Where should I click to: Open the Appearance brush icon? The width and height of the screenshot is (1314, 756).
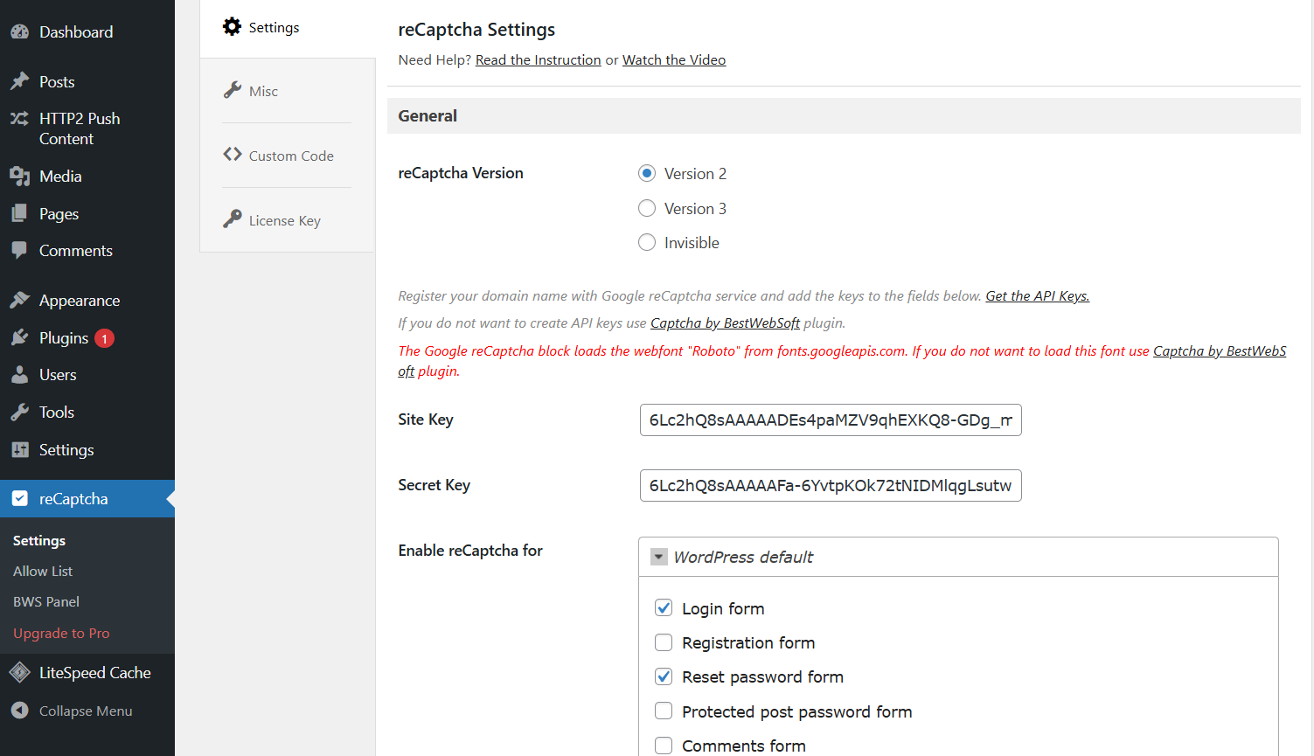[x=20, y=299]
